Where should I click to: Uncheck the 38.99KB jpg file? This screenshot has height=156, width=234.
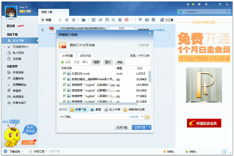[x=64, y=79]
